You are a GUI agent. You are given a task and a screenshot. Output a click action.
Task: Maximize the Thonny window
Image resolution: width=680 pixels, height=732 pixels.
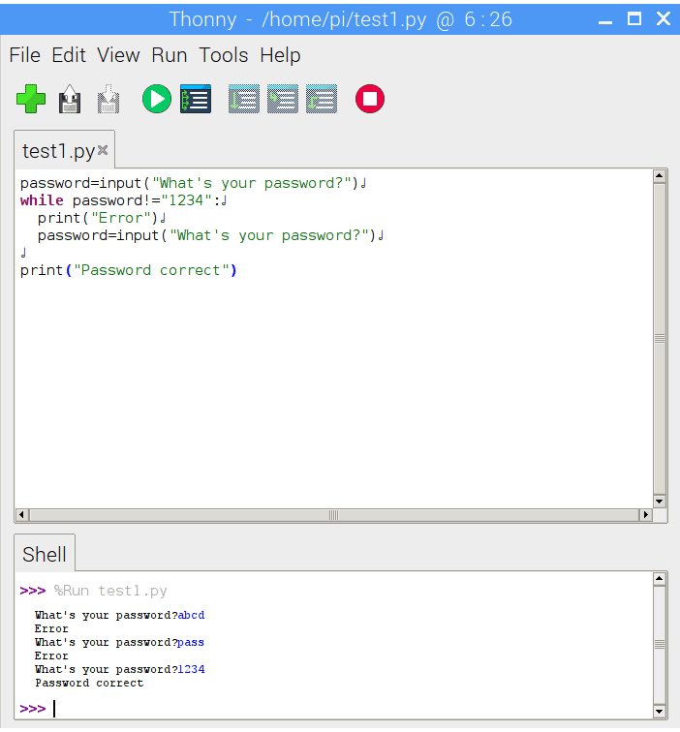click(x=634, y=19)
